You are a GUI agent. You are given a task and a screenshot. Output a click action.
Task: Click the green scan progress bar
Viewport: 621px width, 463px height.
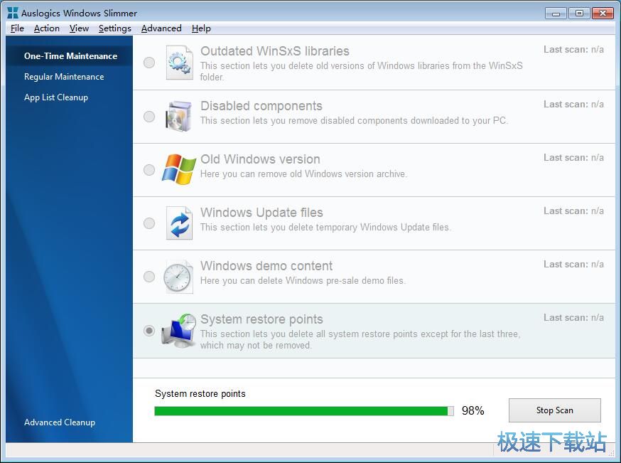point(304,411)
